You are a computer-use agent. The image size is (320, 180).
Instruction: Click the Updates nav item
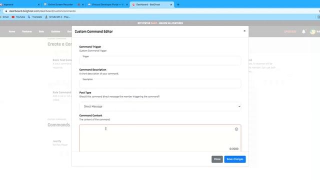coord(55,31)
